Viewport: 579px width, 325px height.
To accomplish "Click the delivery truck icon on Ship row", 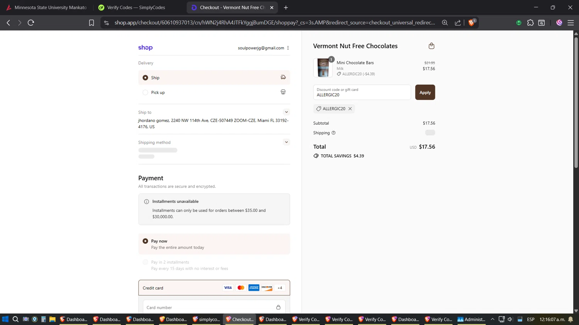I will [283, 77].
